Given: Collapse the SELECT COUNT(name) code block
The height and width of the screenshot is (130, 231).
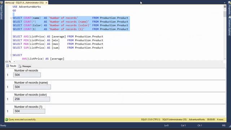Looking at the screenshot, I should pos(11,18).
